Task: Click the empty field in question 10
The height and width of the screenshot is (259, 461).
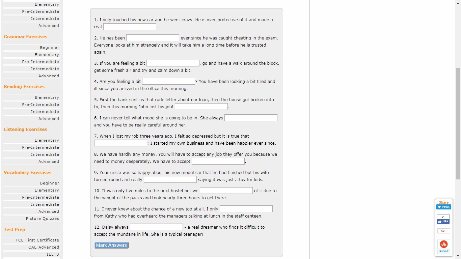Action: (226, 191)
